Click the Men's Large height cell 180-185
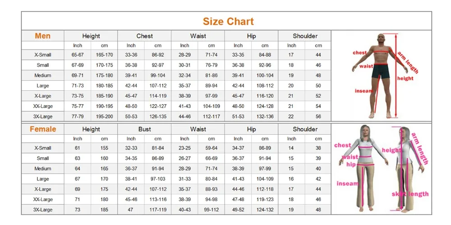This screenshot has width=451, height=225. click(x=105, y=86)
